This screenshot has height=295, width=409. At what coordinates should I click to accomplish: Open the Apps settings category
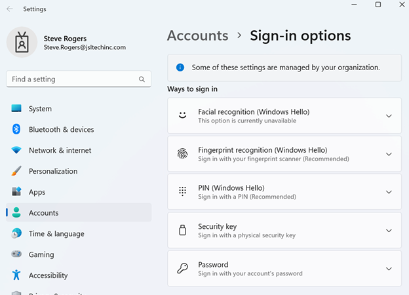(37, 192)
